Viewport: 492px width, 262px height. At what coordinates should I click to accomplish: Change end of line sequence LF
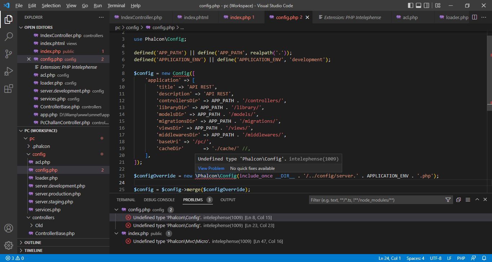449,258
